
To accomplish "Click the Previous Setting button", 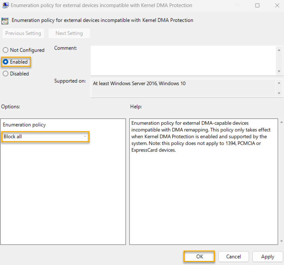I will tap(23, 33).
